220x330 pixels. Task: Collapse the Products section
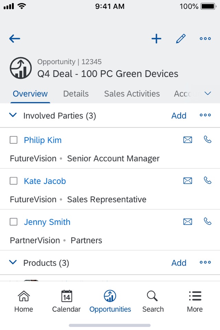tap(13, 263)
